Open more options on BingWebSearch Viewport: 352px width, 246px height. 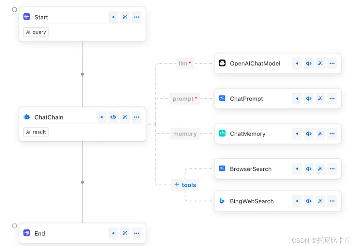point(332,201)
